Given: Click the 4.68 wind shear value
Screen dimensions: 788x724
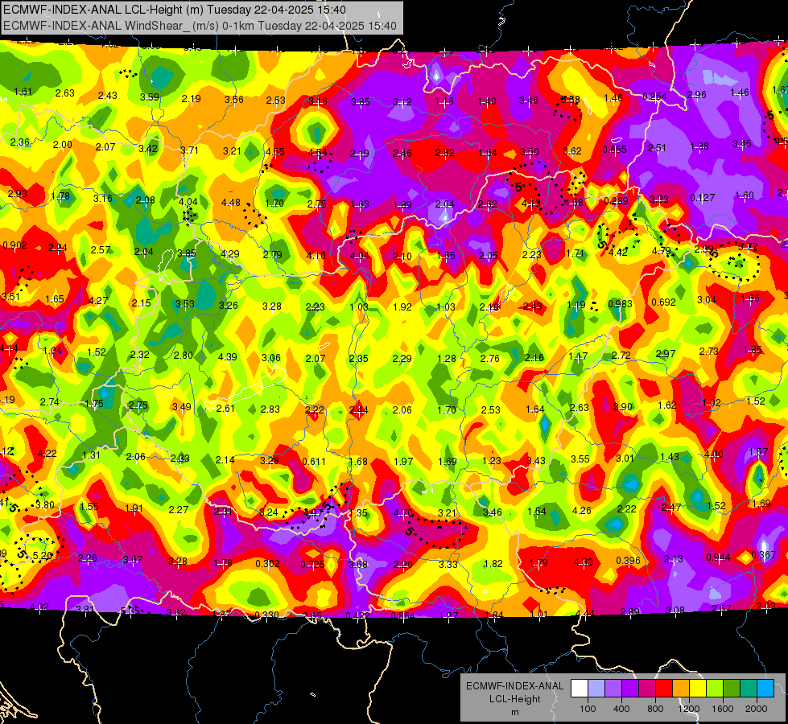Looking at the screenshot, I should click(573, 202).
